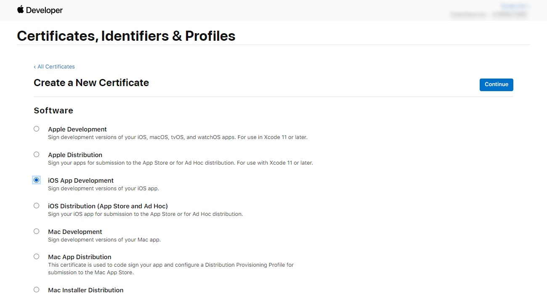Viewport: 547px width, 294px height.
Task: Select Mac Development radio button
Action: (x=37, y=231)
